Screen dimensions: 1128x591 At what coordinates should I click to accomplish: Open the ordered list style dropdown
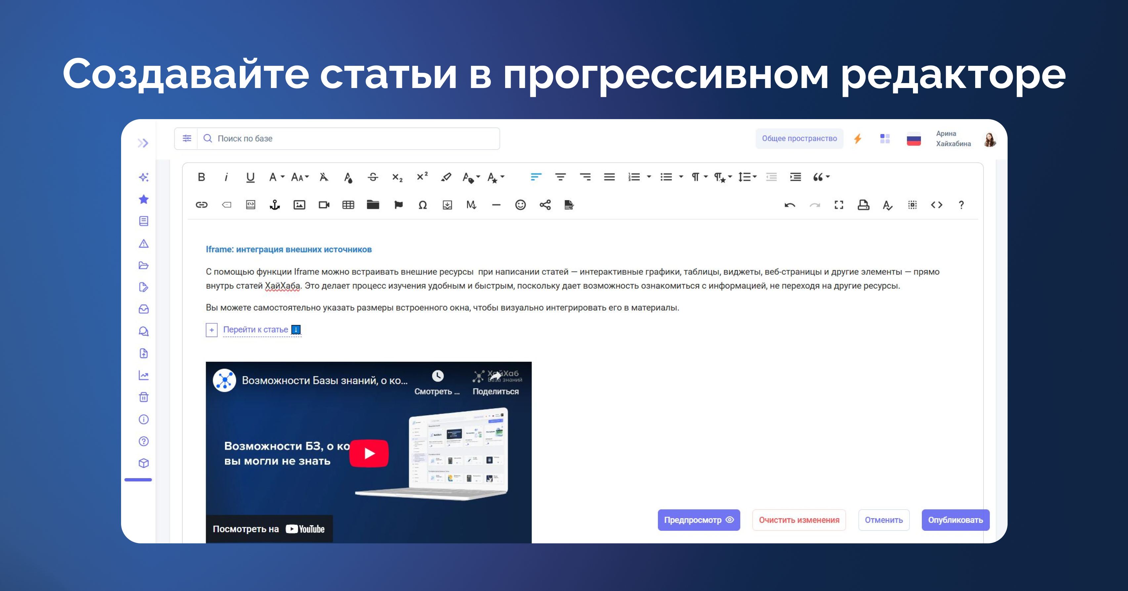[x=649, y=177]
